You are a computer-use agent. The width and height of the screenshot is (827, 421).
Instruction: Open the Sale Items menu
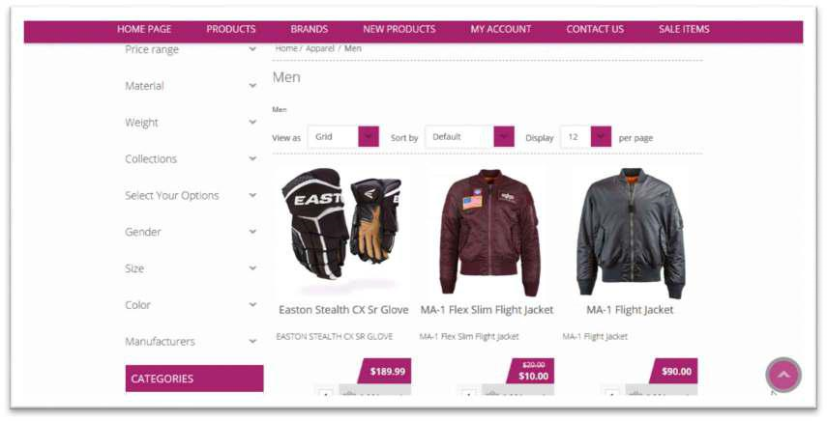[x=684, y=30]
